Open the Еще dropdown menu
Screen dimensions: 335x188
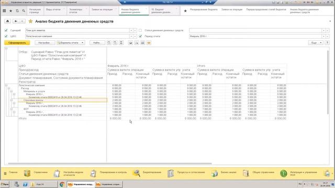tap(316, 43)
